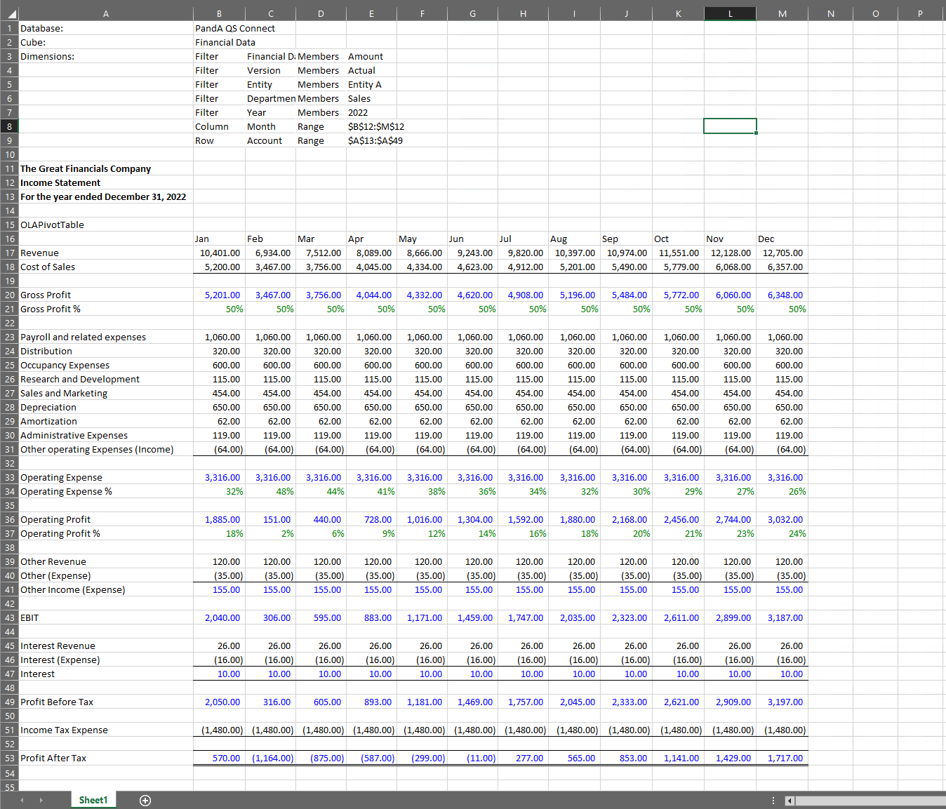Click the January Revenue value 10,401.00
This screenshot has width=946, height=809.
pyautogui.click(x=220, y=253)
